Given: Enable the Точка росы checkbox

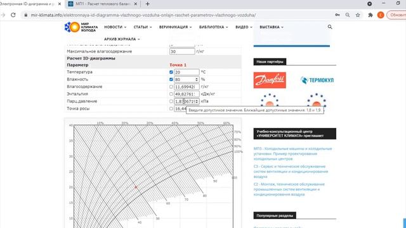Looking at the screenshot, I should (x=171, y=108).
